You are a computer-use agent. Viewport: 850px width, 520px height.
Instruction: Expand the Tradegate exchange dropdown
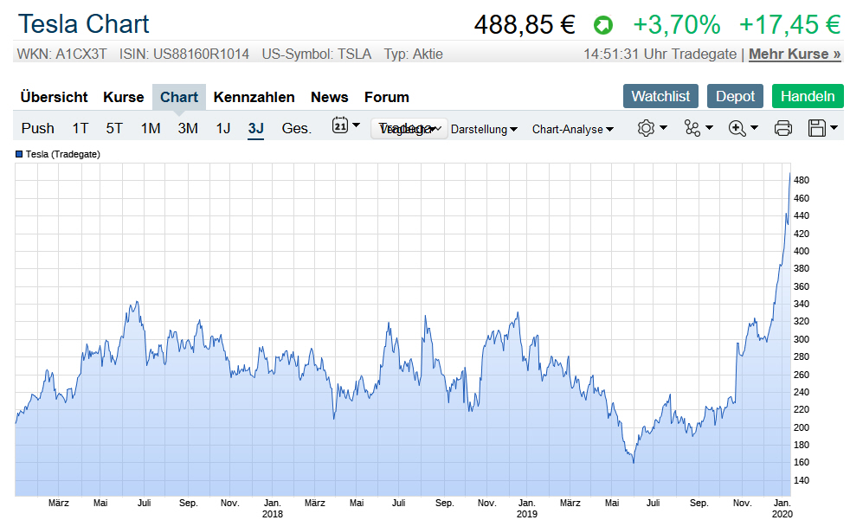(409, 129)
